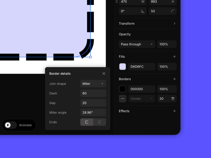Click the lock aspect ratio icon
The image size is (211, 158).
point(116,1)
